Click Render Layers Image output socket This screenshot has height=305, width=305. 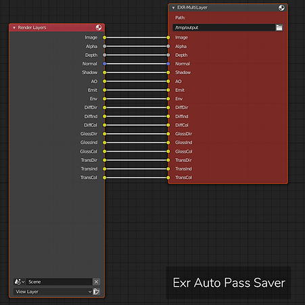tap(104, 37)
